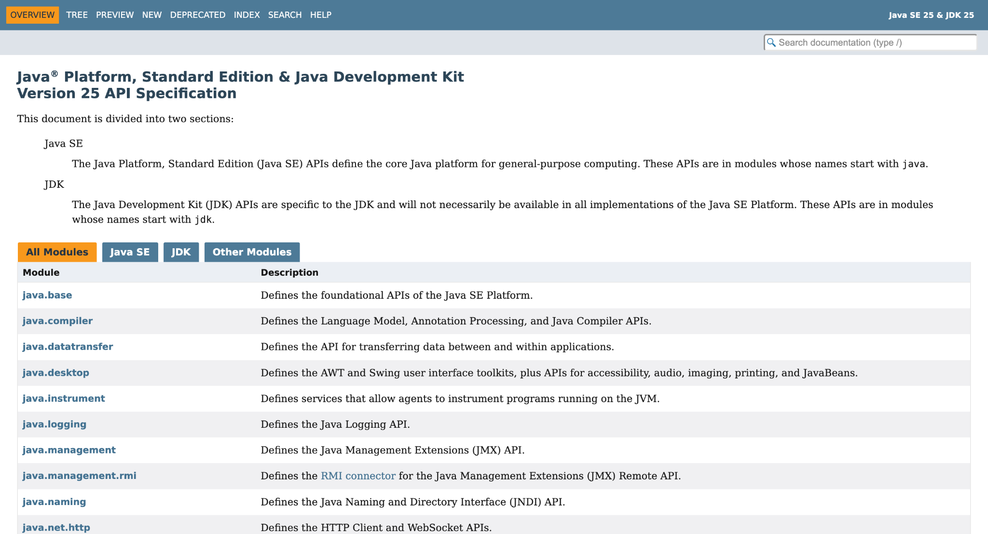Open the Search navigation link
Screen dimensions: 988x534
[x=285, y=15]
